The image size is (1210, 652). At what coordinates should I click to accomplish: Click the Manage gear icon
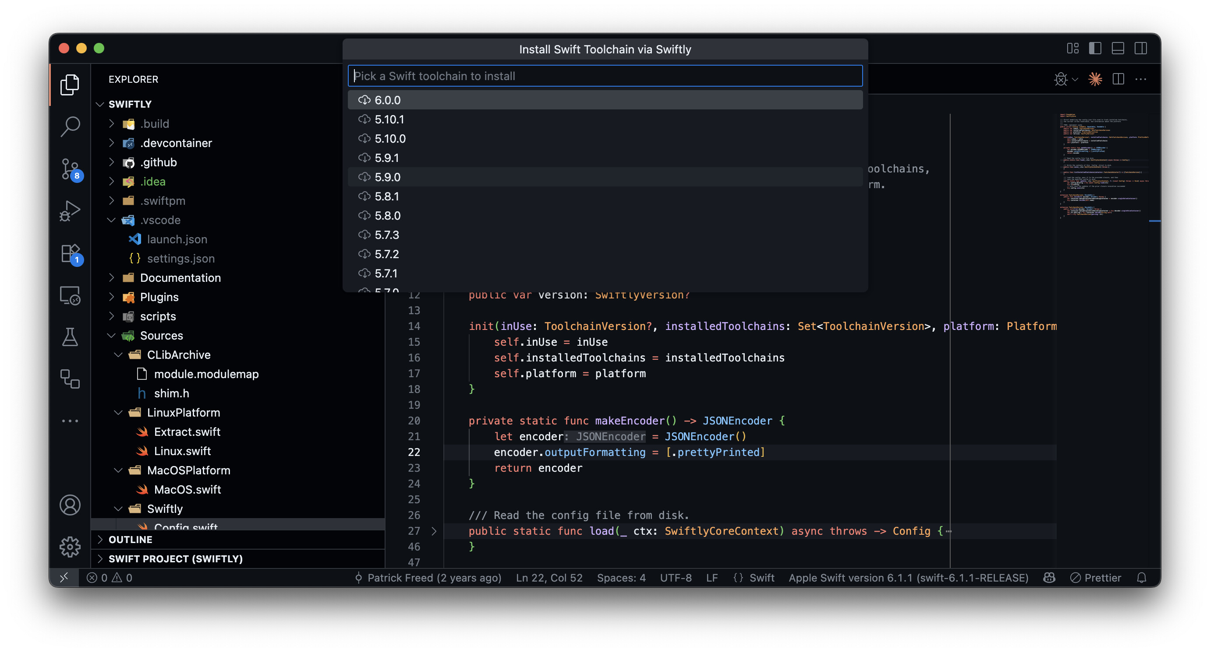70,547
